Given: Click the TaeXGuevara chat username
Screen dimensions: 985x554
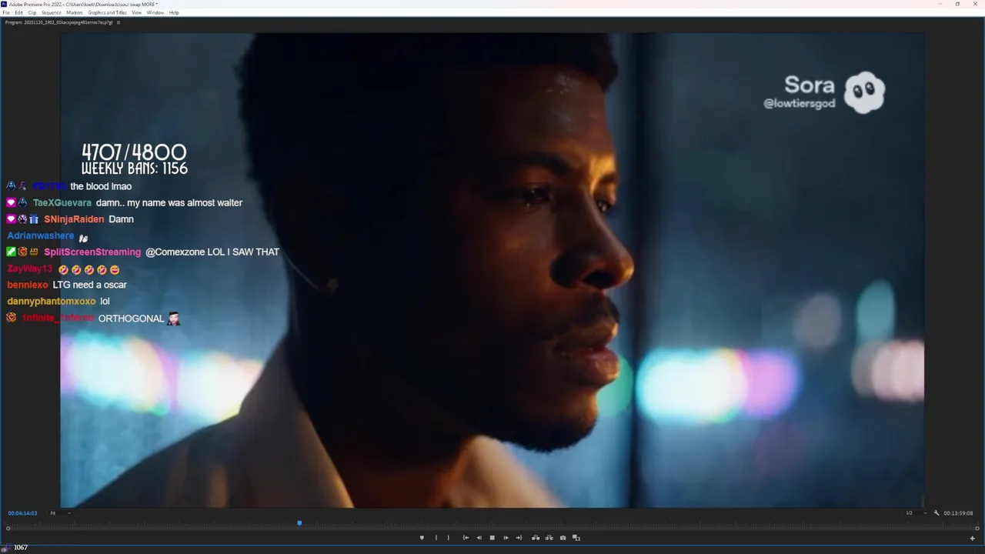Looking at the screenshot, I should tap(62, 203).
